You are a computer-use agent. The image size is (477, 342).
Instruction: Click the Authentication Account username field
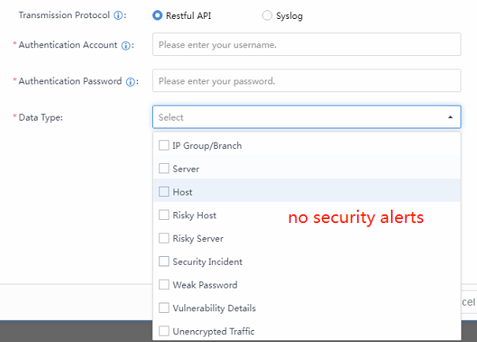pos(307,45)
